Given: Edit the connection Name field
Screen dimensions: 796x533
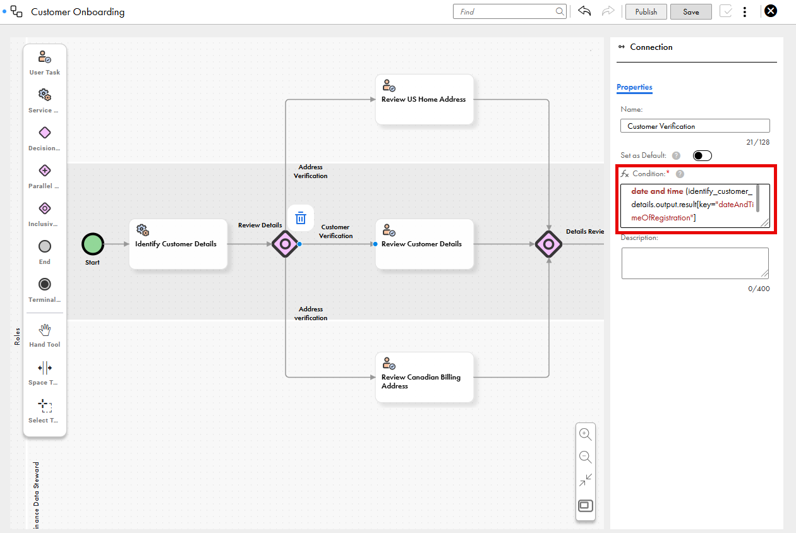Looking at the screenshot, I should pos(695,126).
